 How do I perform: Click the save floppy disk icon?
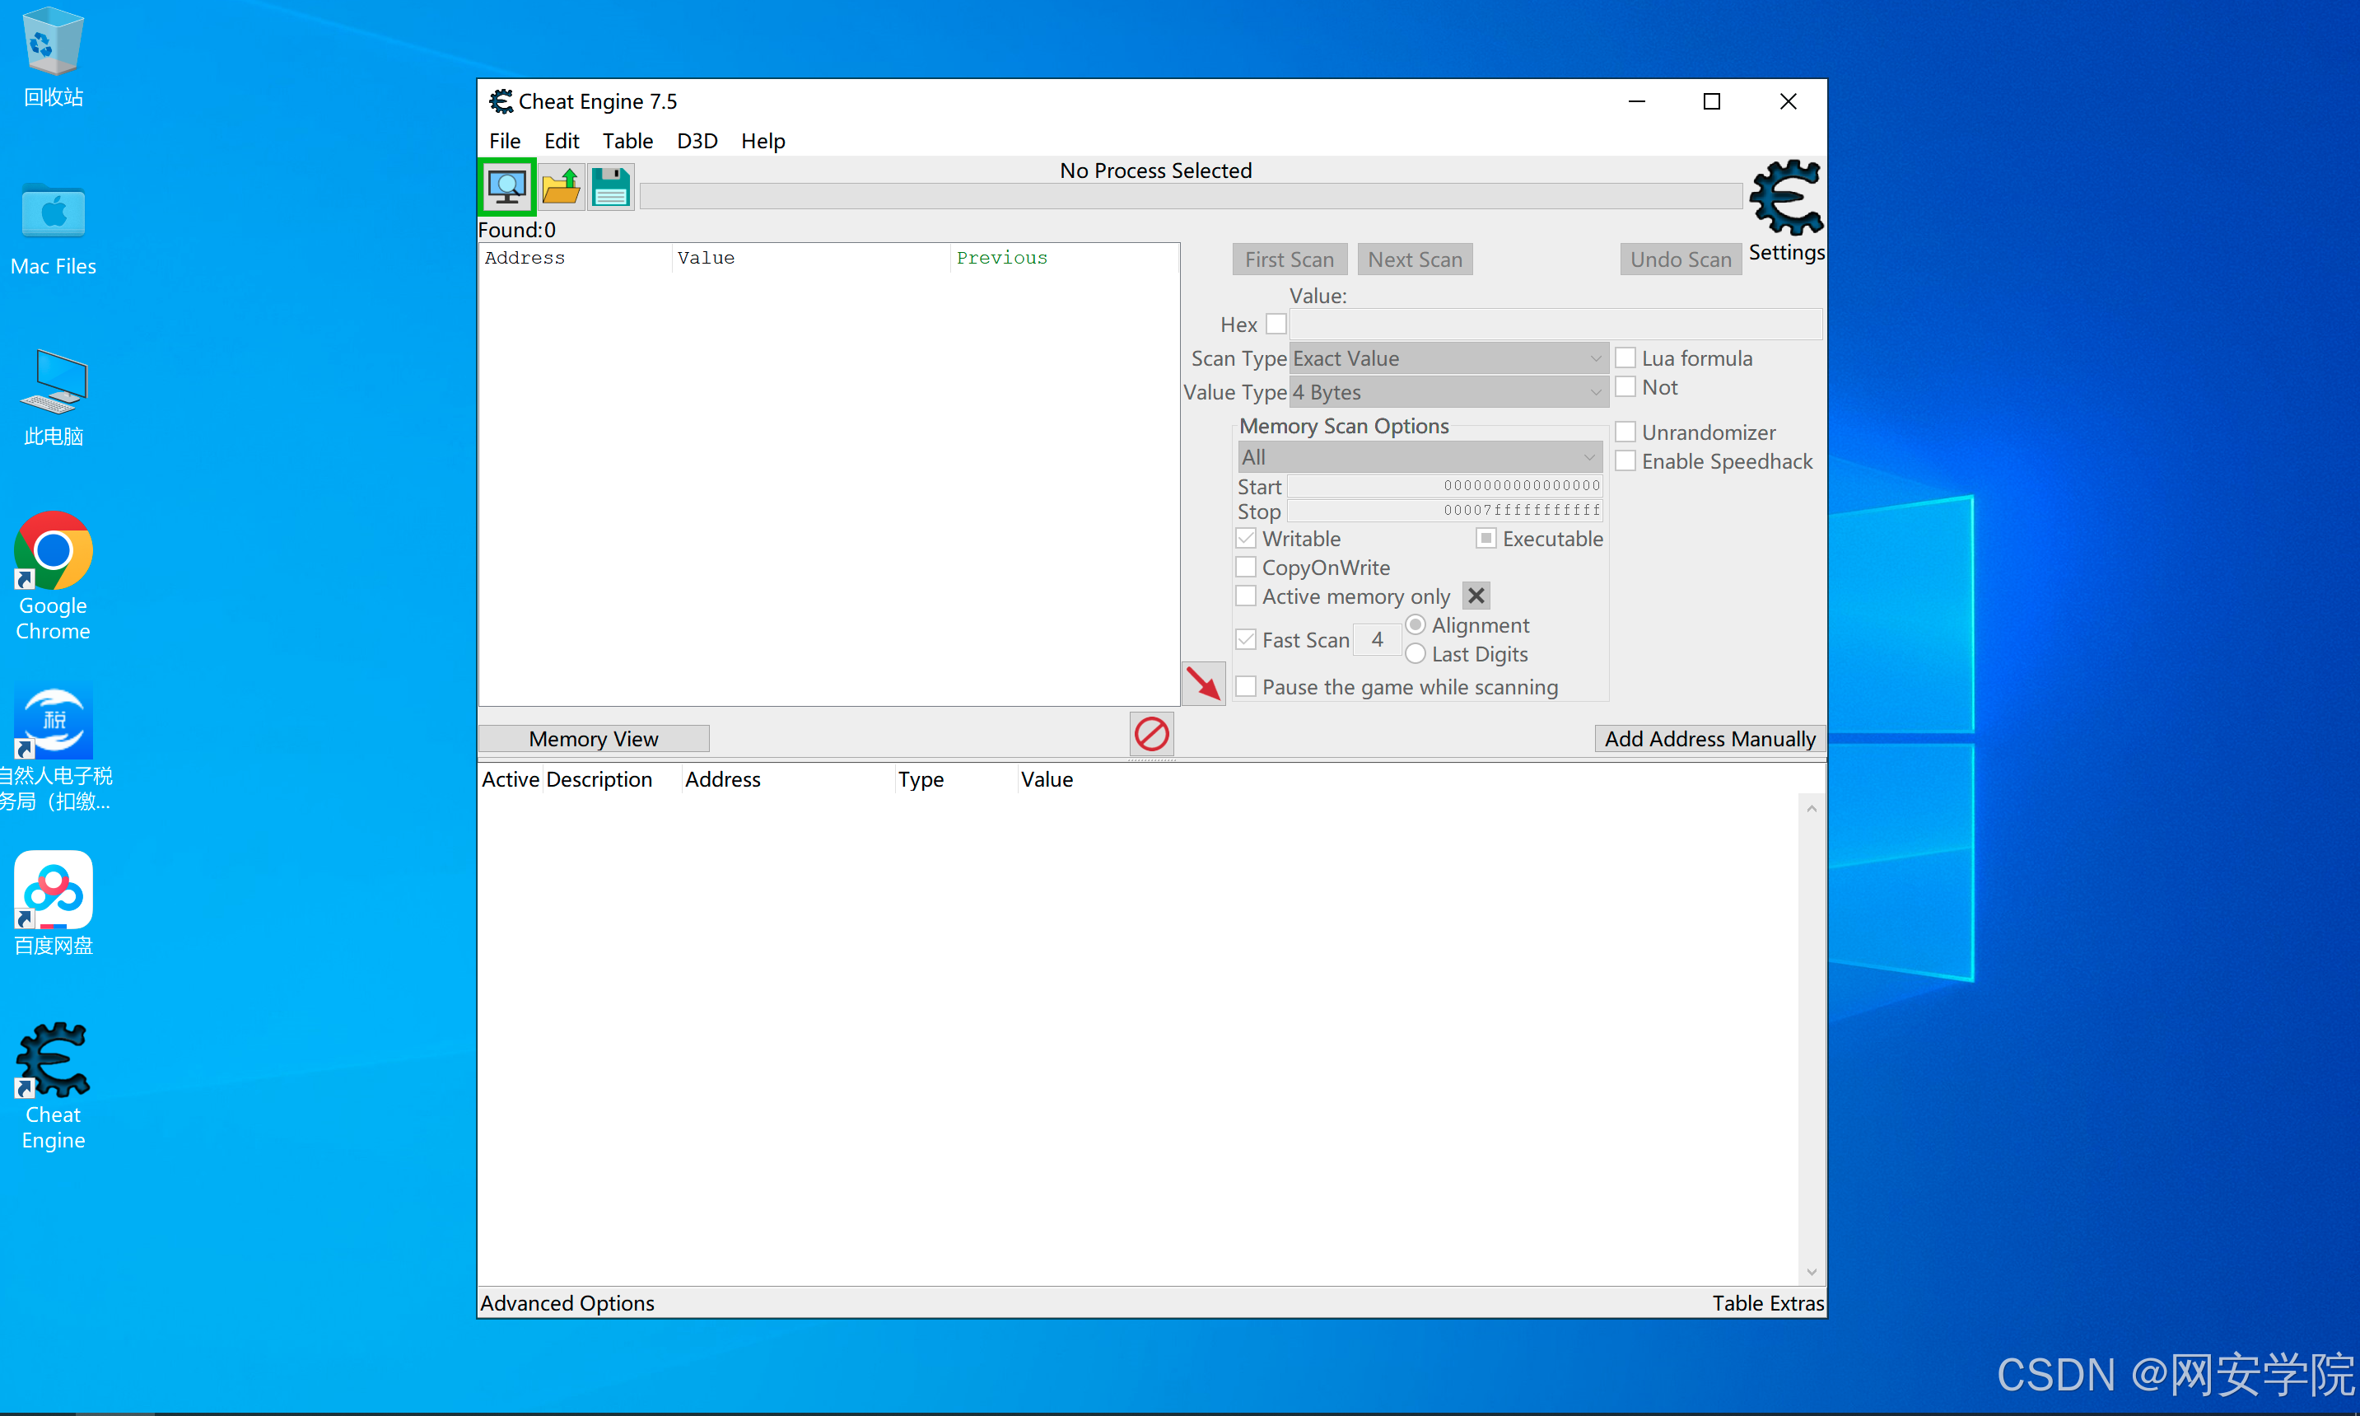610,187
